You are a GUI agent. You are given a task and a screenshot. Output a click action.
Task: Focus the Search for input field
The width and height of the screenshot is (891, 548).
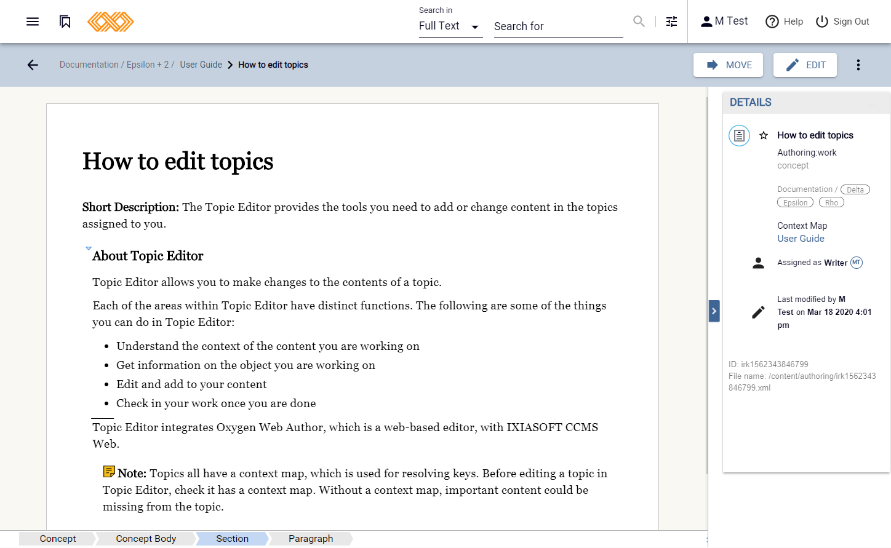[x=558, y=26]
